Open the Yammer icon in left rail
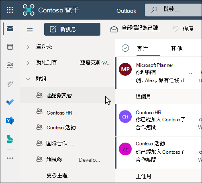The height and width of the screenshot is (183, 202). point(10,121)
